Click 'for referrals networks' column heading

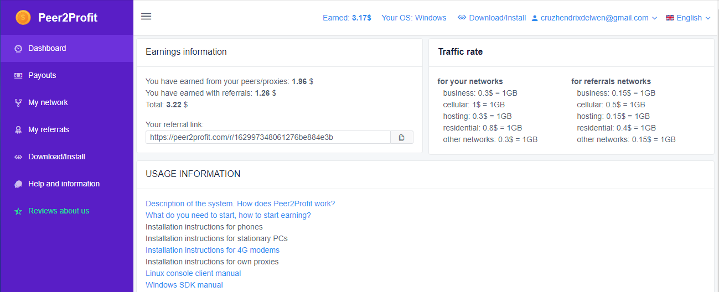point(611,81)
